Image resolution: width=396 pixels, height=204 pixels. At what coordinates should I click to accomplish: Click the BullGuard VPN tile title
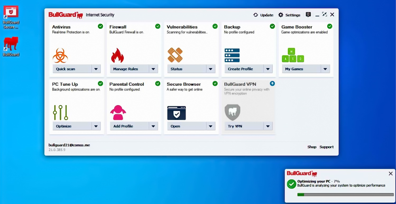coord(240,84)
